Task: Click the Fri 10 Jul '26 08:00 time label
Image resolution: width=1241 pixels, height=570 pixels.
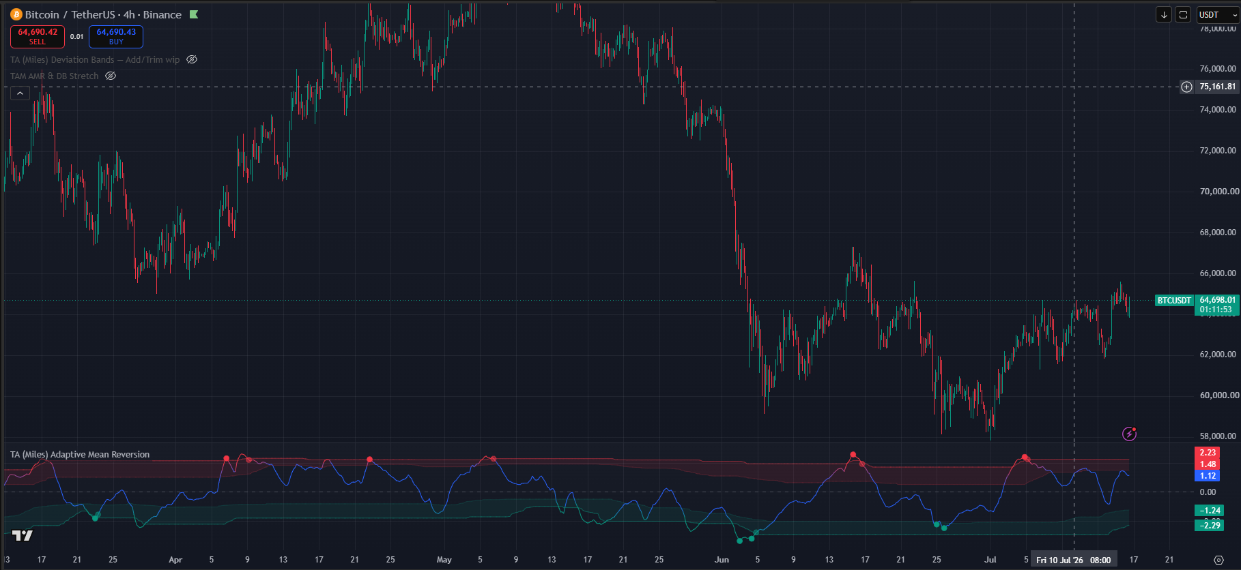Action: coord(1074,560)
